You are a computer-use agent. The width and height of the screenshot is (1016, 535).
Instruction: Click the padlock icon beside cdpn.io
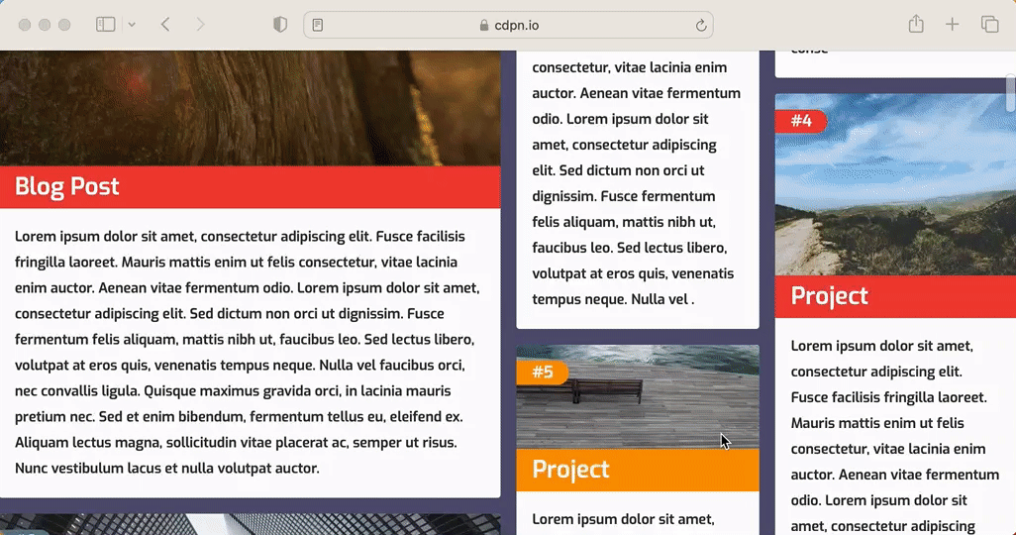(x=483, y=26)
